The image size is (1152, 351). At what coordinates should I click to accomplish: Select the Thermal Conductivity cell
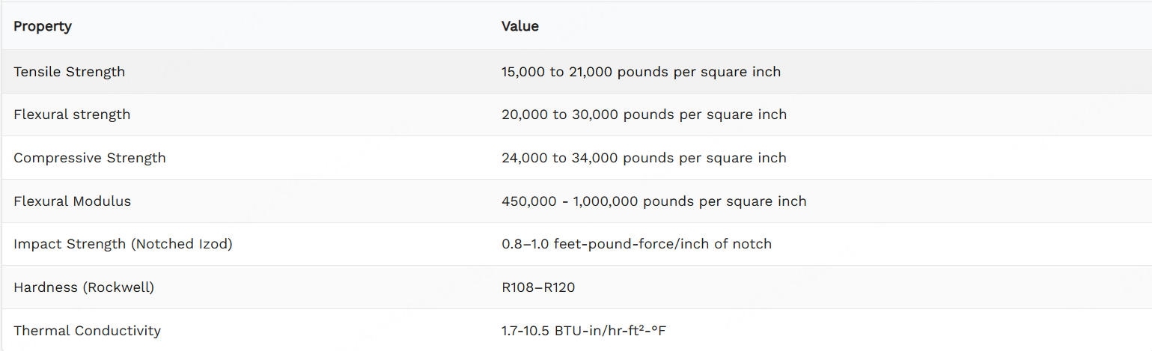pyautogui.click(x=88, y=331)
